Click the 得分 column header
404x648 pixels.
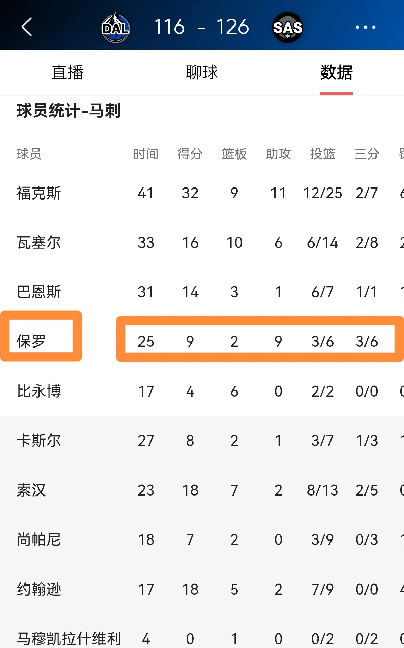pyautogui.click(x=190, y=154)
